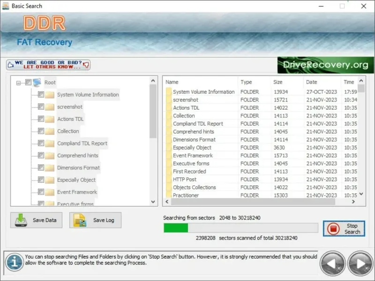Viewport: 375px width, 281px height.
Task: Check the Event Framework checkbox in tree
Action: pos(41,192)
